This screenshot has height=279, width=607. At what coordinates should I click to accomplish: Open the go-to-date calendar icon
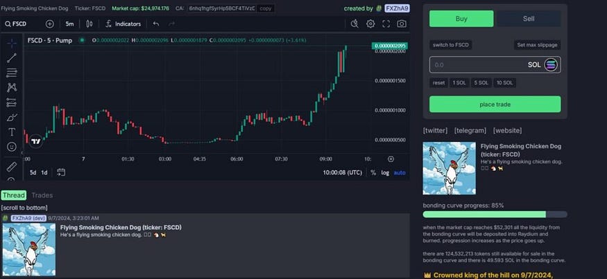pos(61,172)
